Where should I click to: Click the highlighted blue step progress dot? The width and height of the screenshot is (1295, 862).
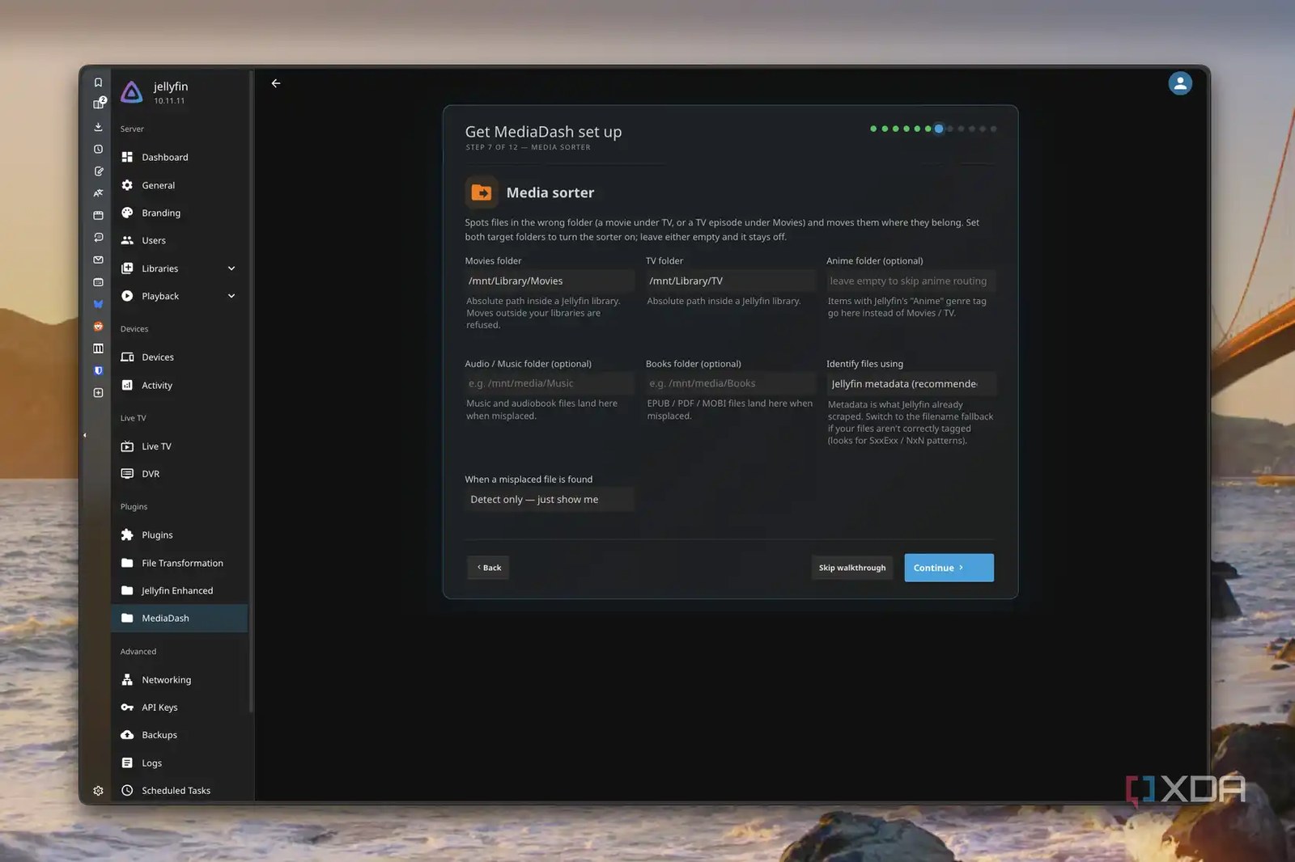[x=939, y=129]
